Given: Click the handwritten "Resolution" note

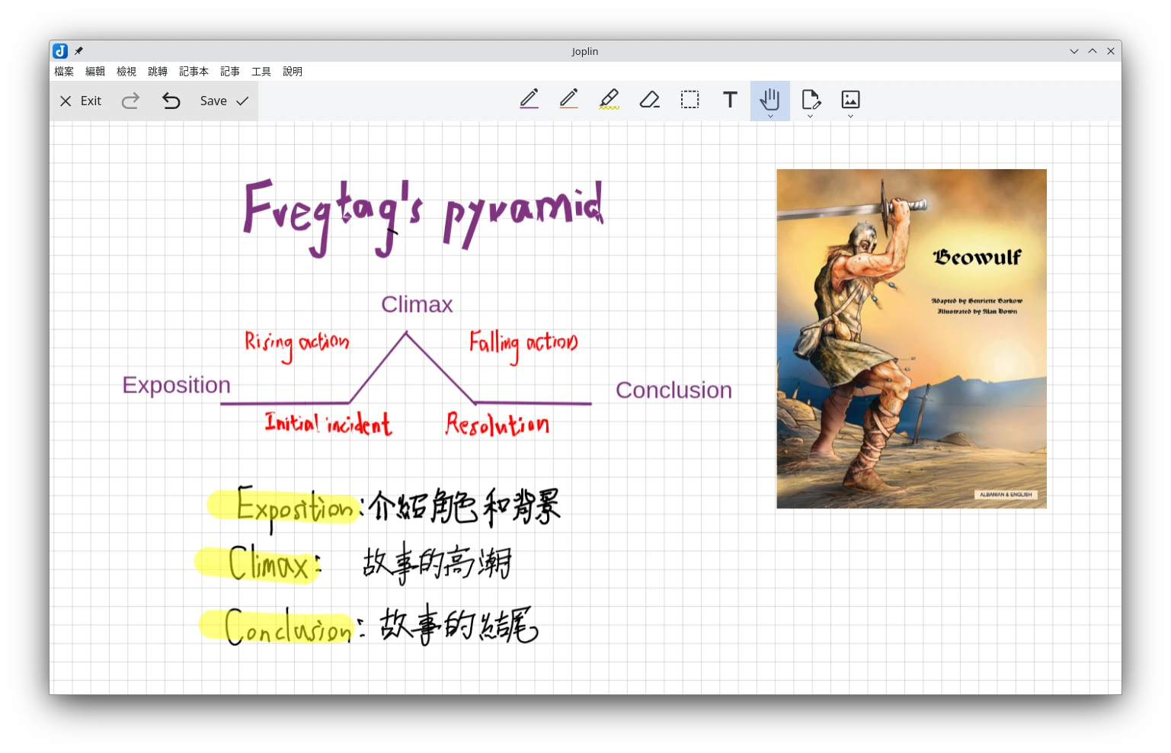Looking at the screenshot, I should 497,424.
